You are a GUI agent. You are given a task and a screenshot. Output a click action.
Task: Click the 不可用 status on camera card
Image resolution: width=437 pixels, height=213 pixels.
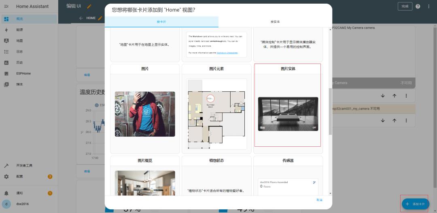pyautogui.click(x=406, y=83)
